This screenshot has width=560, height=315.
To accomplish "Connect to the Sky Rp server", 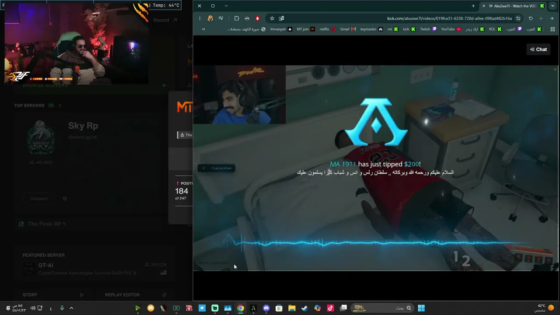I will click(x=39, y=199).
